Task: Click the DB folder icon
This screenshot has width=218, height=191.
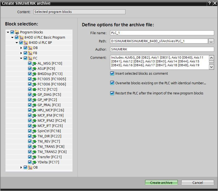Action: [x=30, y=48]
